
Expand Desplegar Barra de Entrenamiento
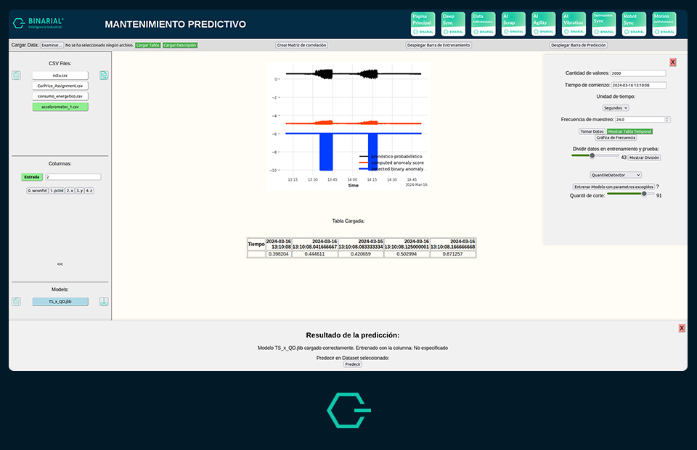coord(439,45)
